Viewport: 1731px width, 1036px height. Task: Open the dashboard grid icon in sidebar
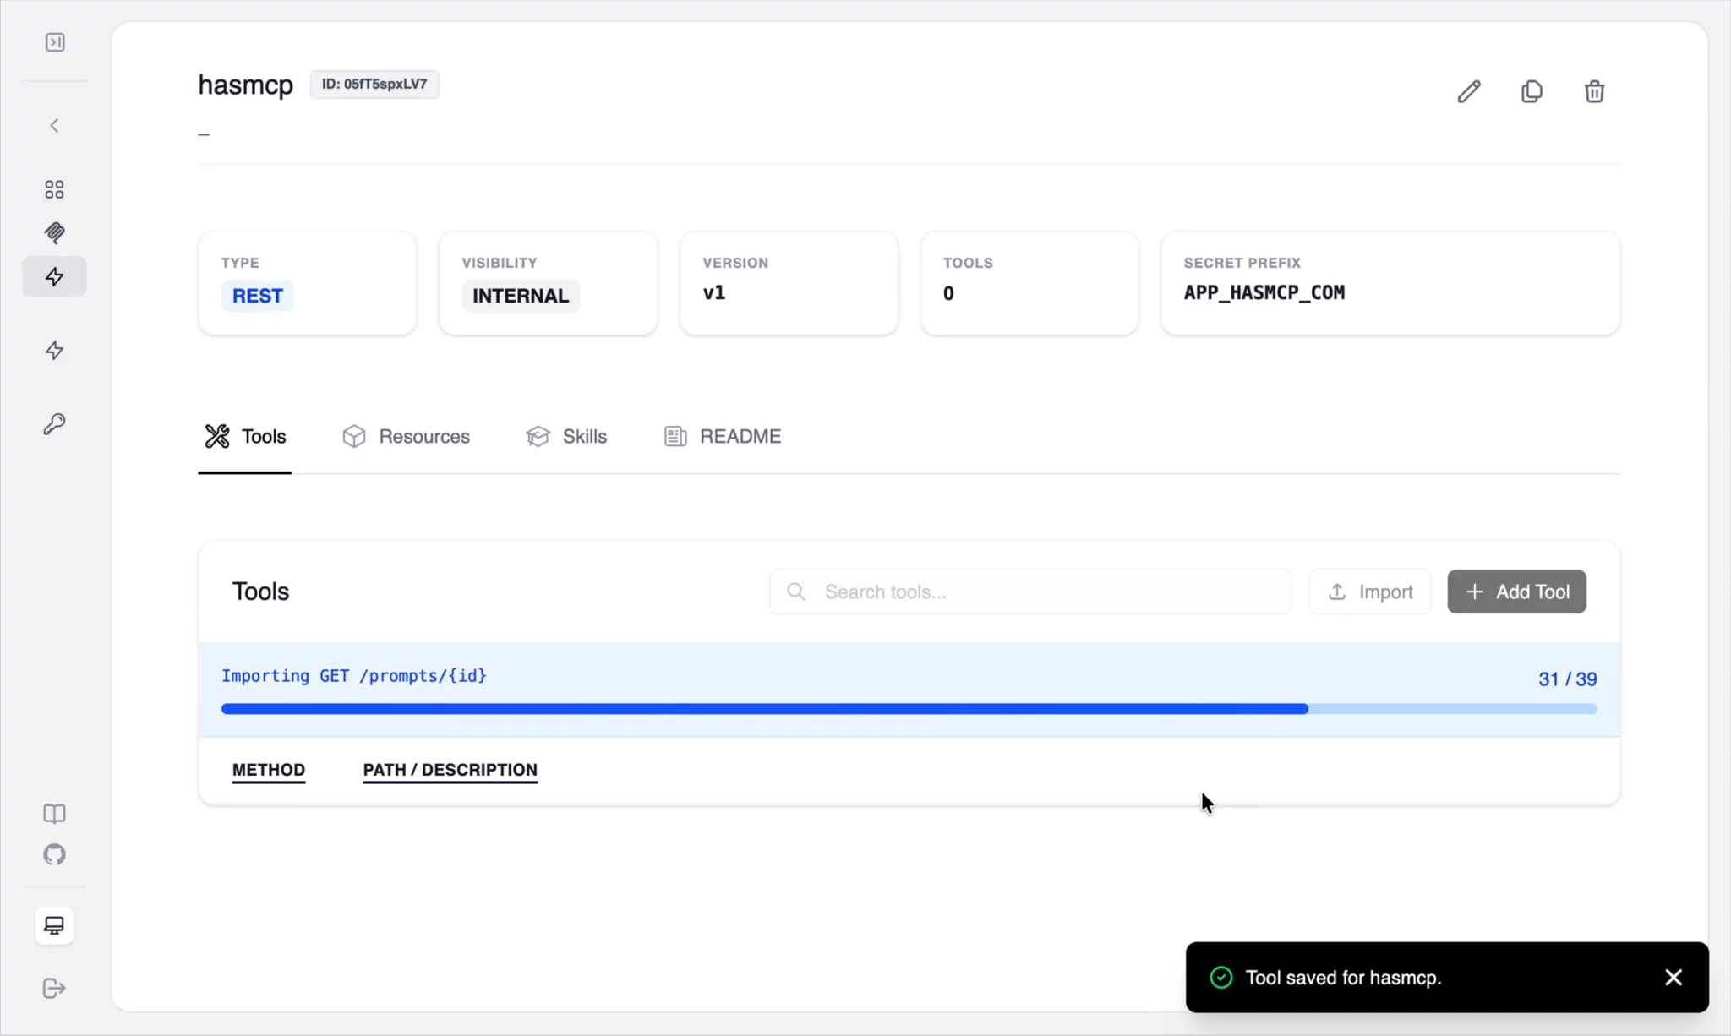[54, 189]
